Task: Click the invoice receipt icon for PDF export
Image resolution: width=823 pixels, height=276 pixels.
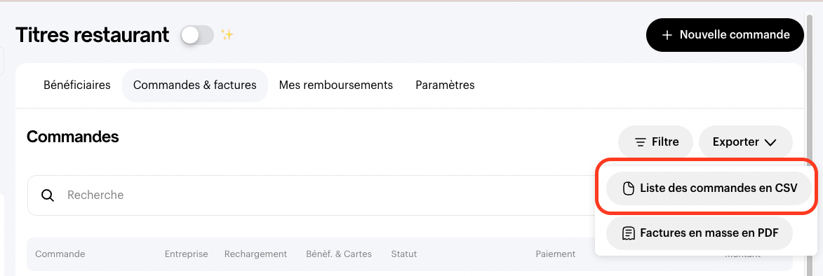Action: [628, 233]
